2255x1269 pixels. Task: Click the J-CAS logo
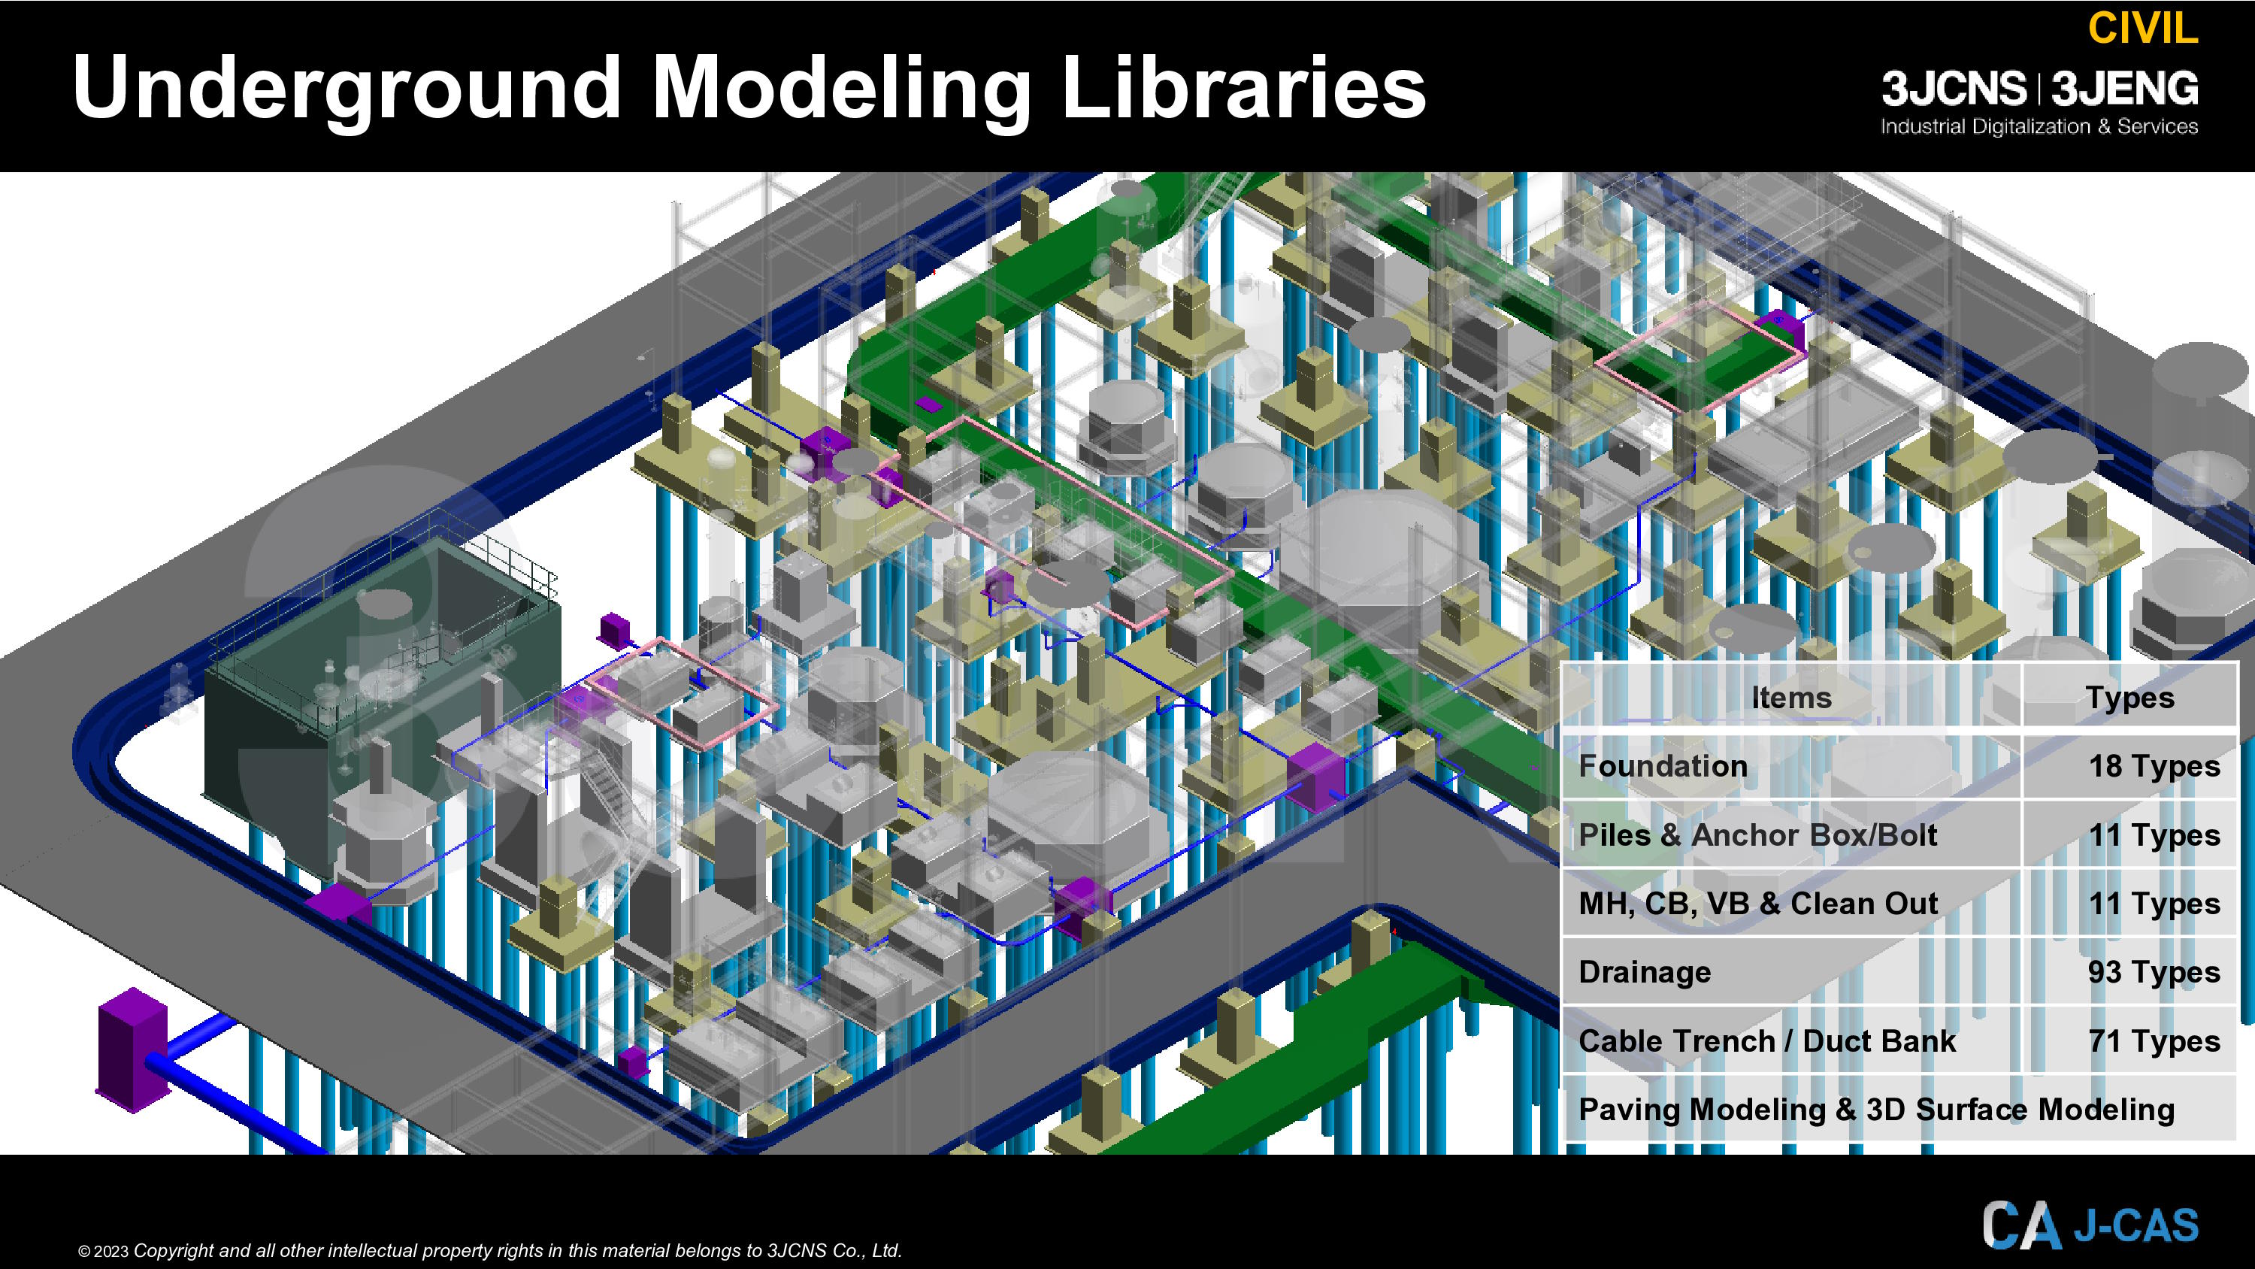point(2090,1225)
